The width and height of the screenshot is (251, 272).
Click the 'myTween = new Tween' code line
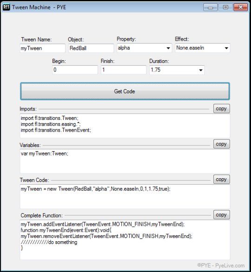pos(96,189)
